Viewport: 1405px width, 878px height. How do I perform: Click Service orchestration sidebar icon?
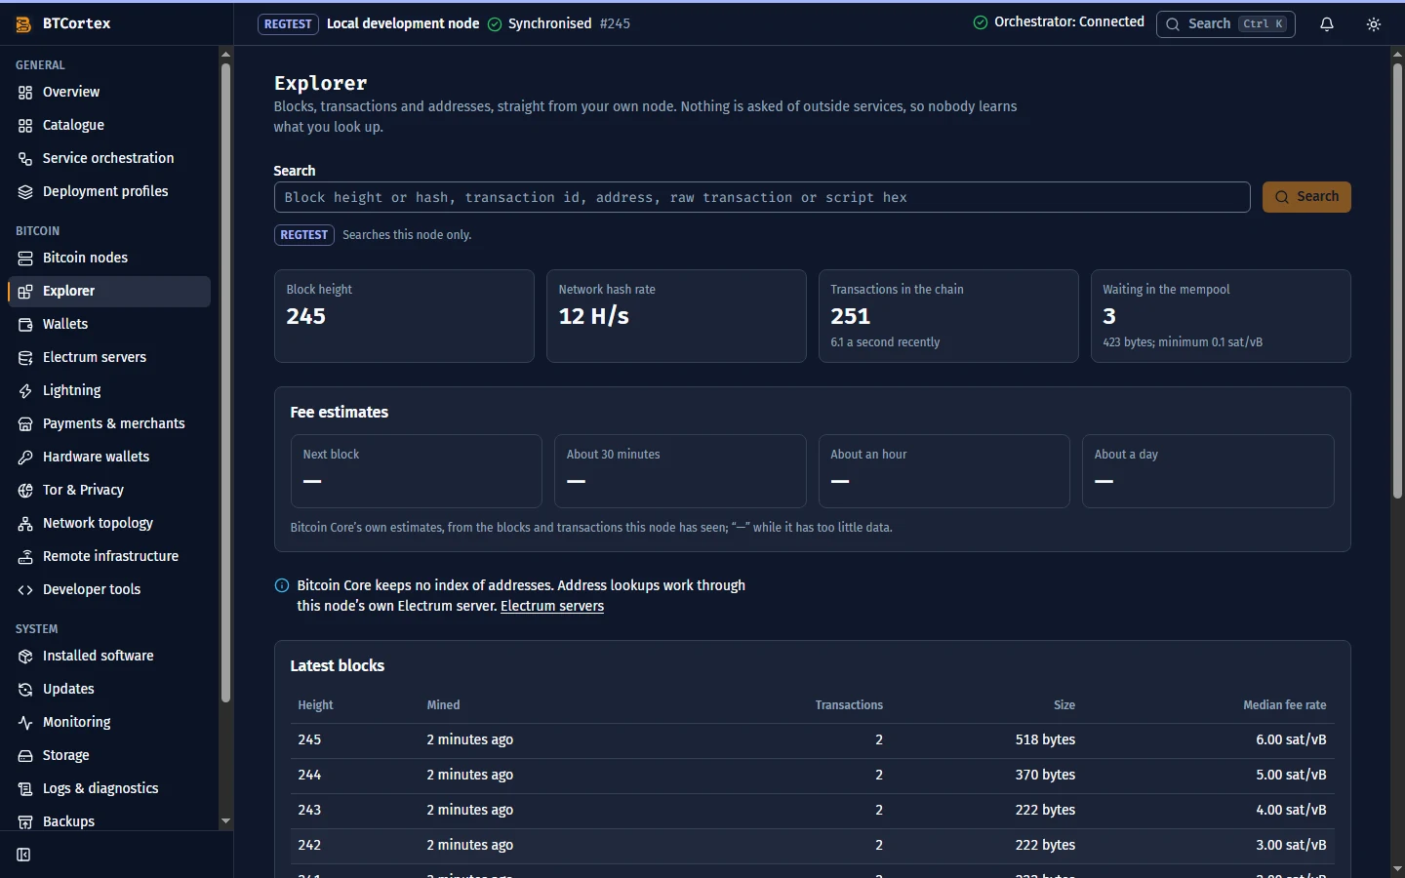pos(25,159)
